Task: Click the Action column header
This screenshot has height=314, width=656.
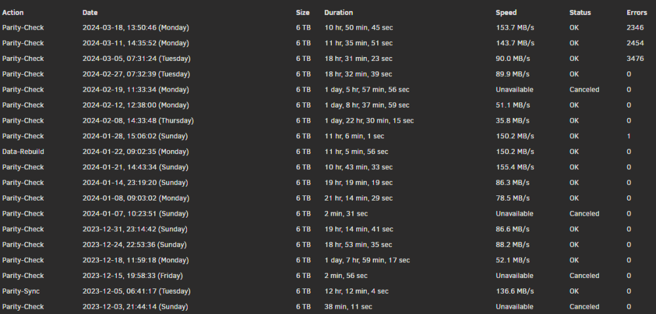Action: (x=13, y=12)
